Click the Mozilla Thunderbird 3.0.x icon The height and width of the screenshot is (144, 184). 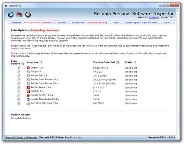(28, 99)
